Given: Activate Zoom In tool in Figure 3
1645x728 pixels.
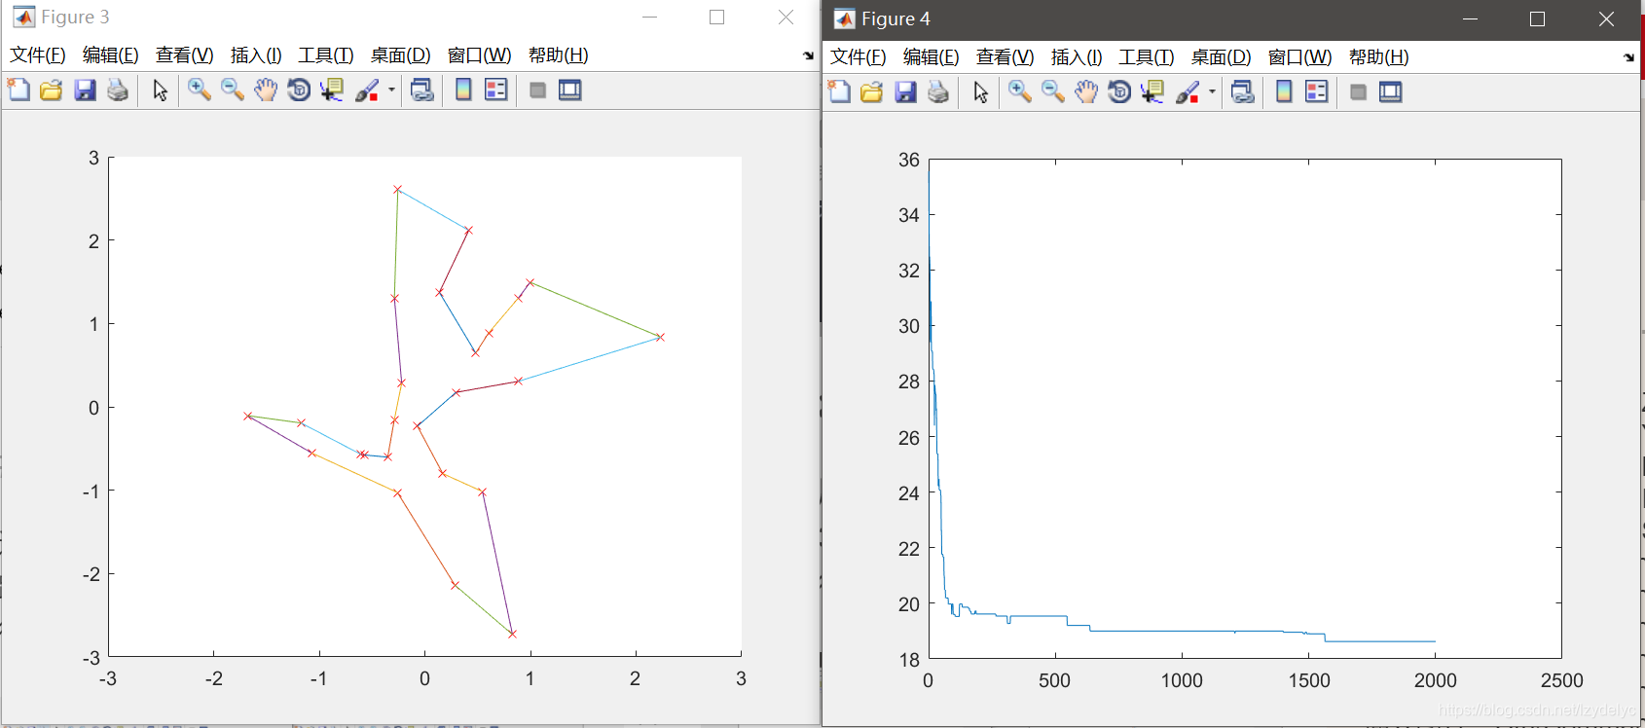Looking at the screenshot, I should coord(200,91).
